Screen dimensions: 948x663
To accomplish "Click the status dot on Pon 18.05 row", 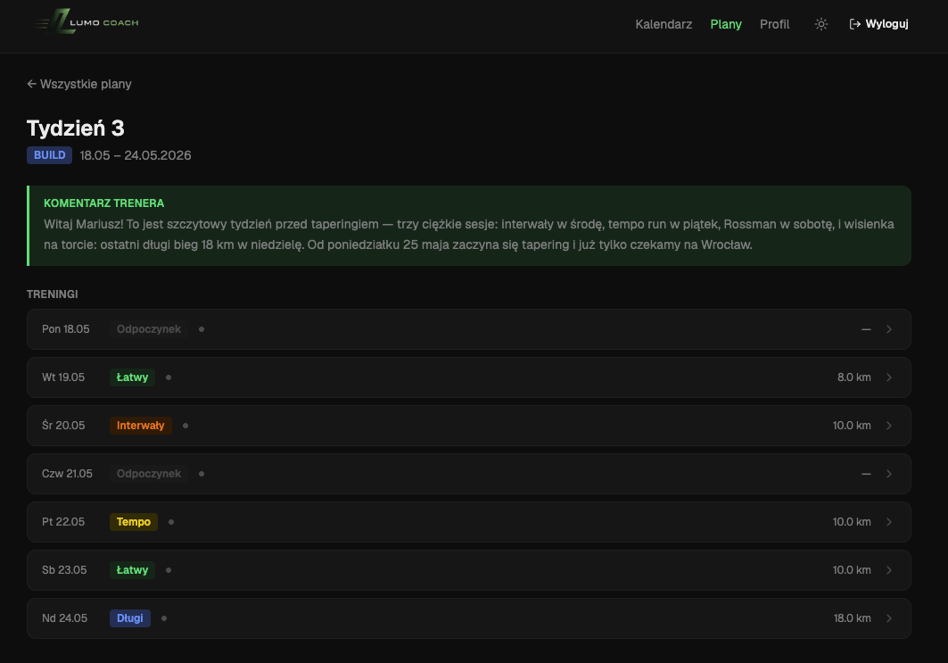I will tap(202, 329).
